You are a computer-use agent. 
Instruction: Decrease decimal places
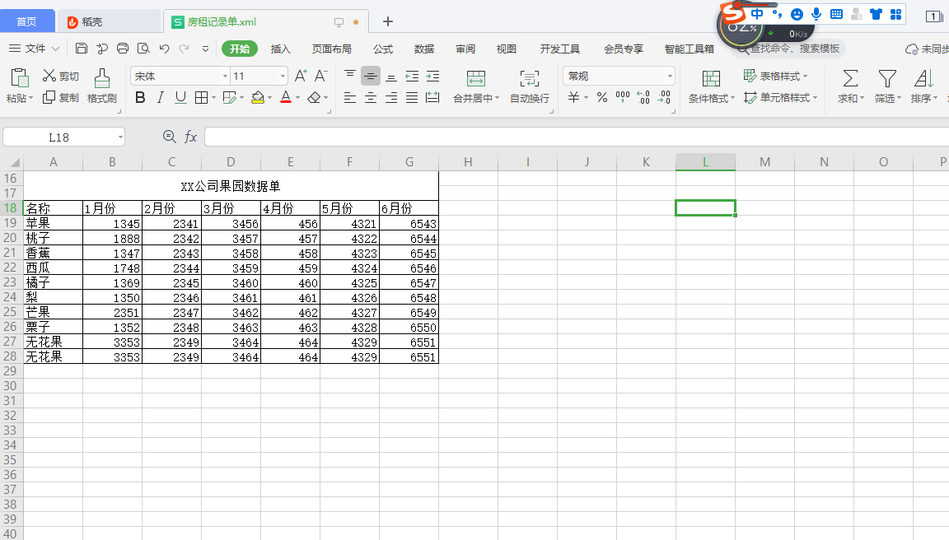pyautogui.click(x=665, y=97)
